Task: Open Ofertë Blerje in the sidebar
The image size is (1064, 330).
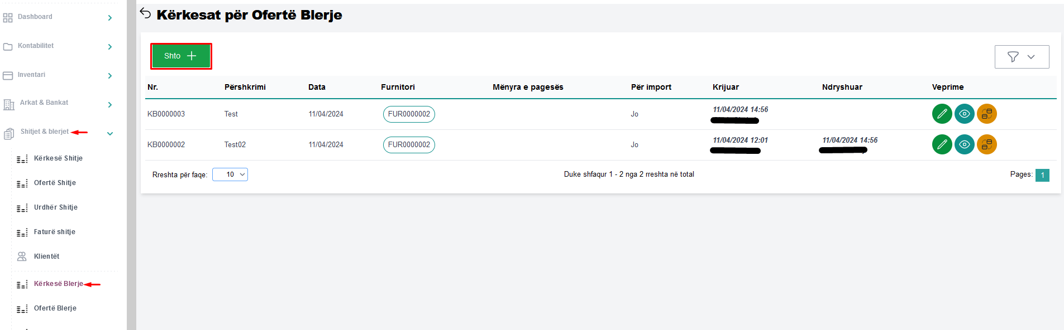Action: click(x=55, y=308)
